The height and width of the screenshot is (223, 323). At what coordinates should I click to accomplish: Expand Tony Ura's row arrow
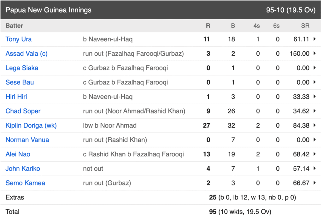click(x=314, y=39)
